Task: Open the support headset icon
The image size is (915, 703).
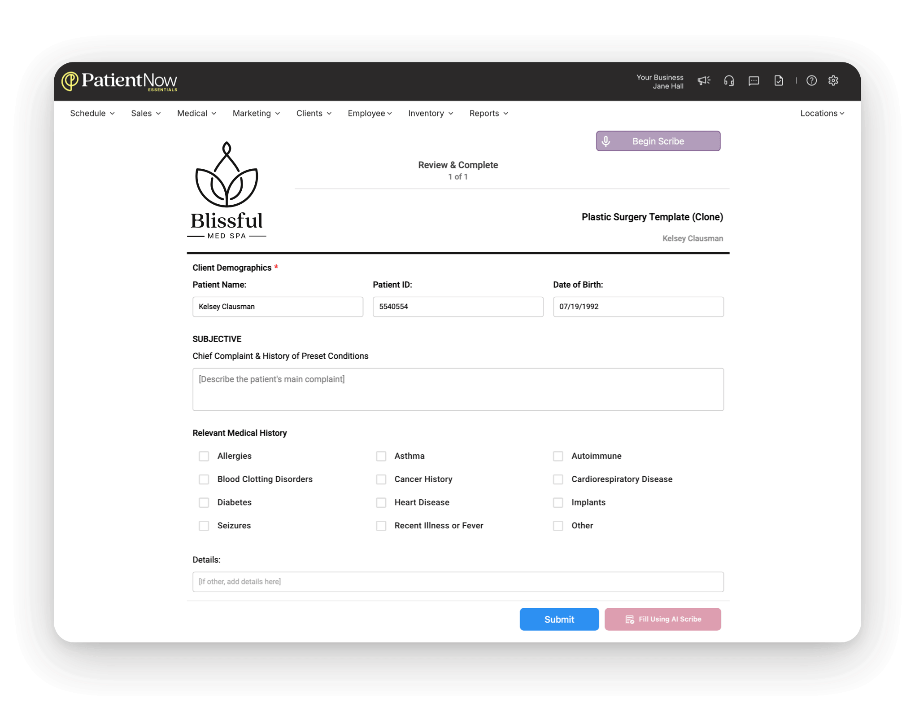Action: click(x=729, y=81)
